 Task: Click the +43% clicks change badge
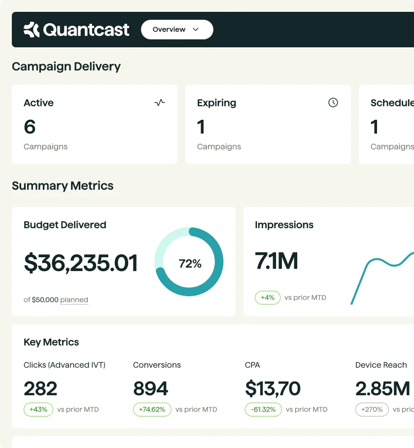pyautogui.click(x=38, y=410)
